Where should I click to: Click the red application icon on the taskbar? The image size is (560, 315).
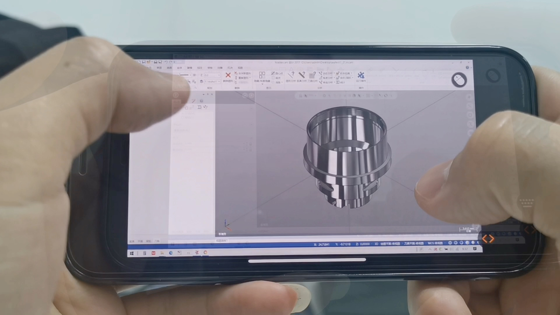(x=153, y=253)
